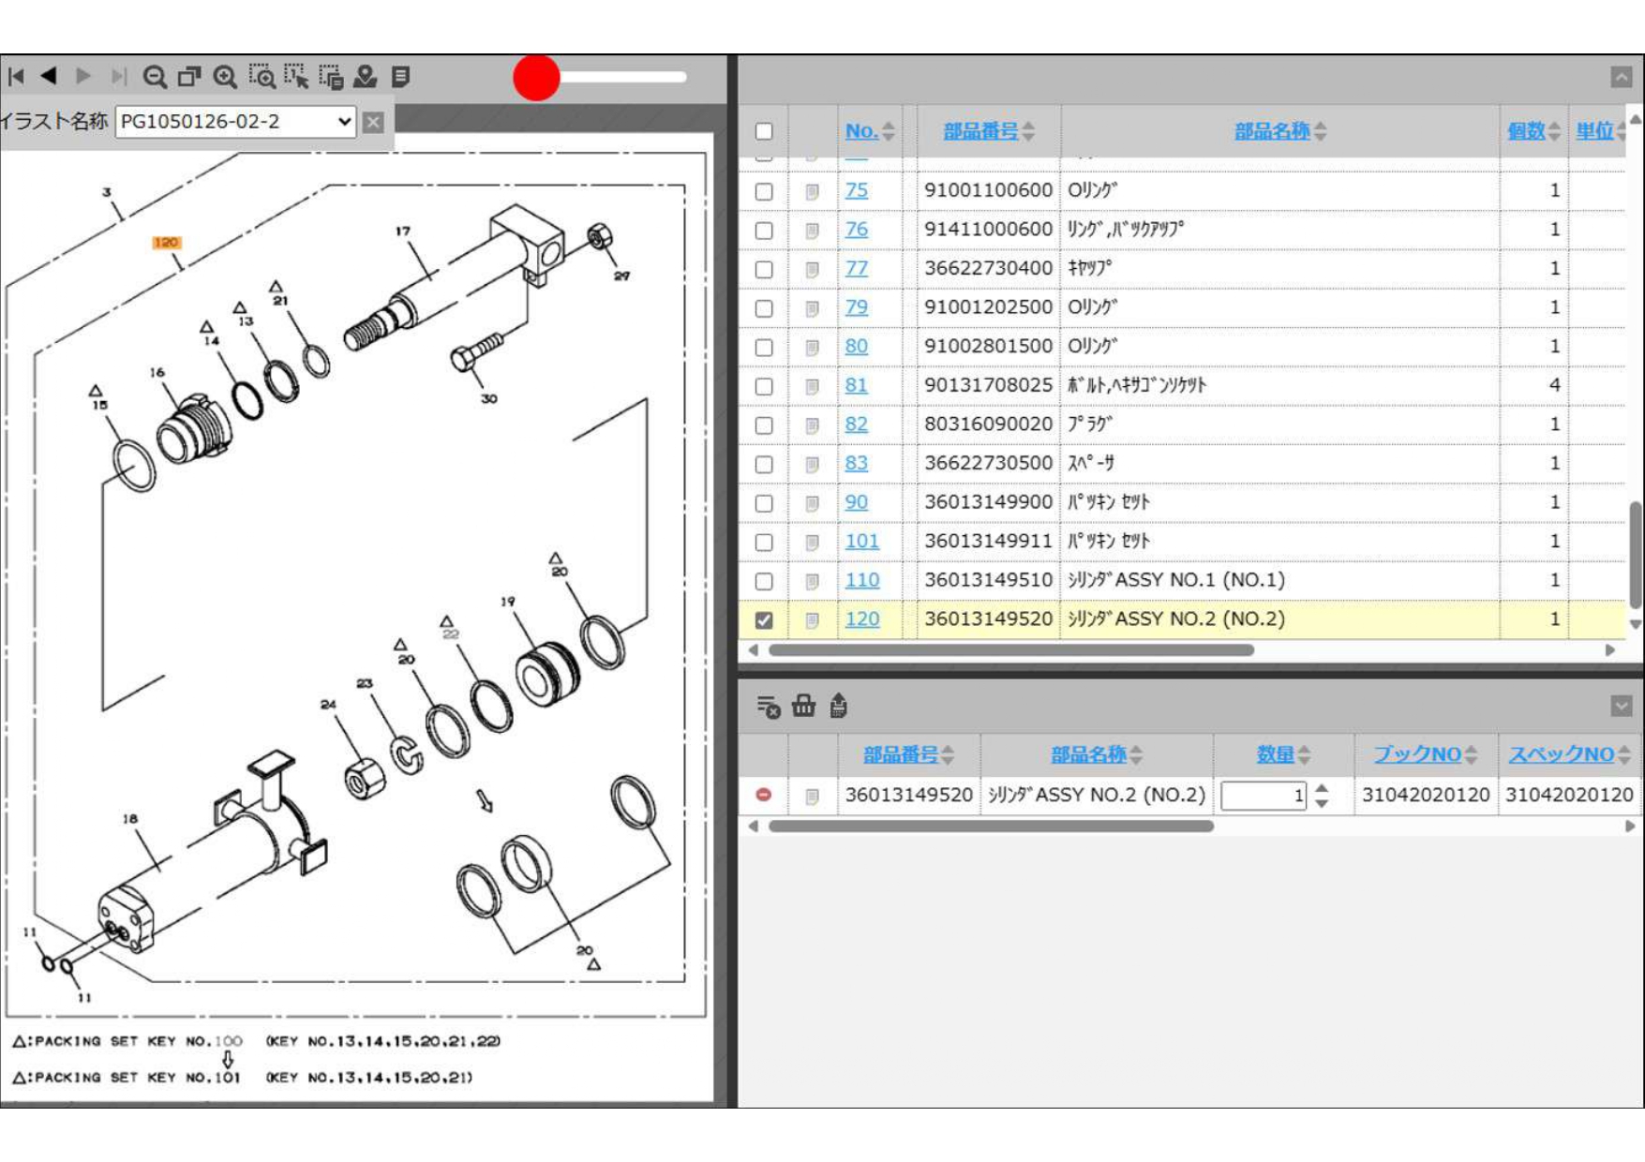
Task: Click the shopping basket icon
Action: point(803,706)
